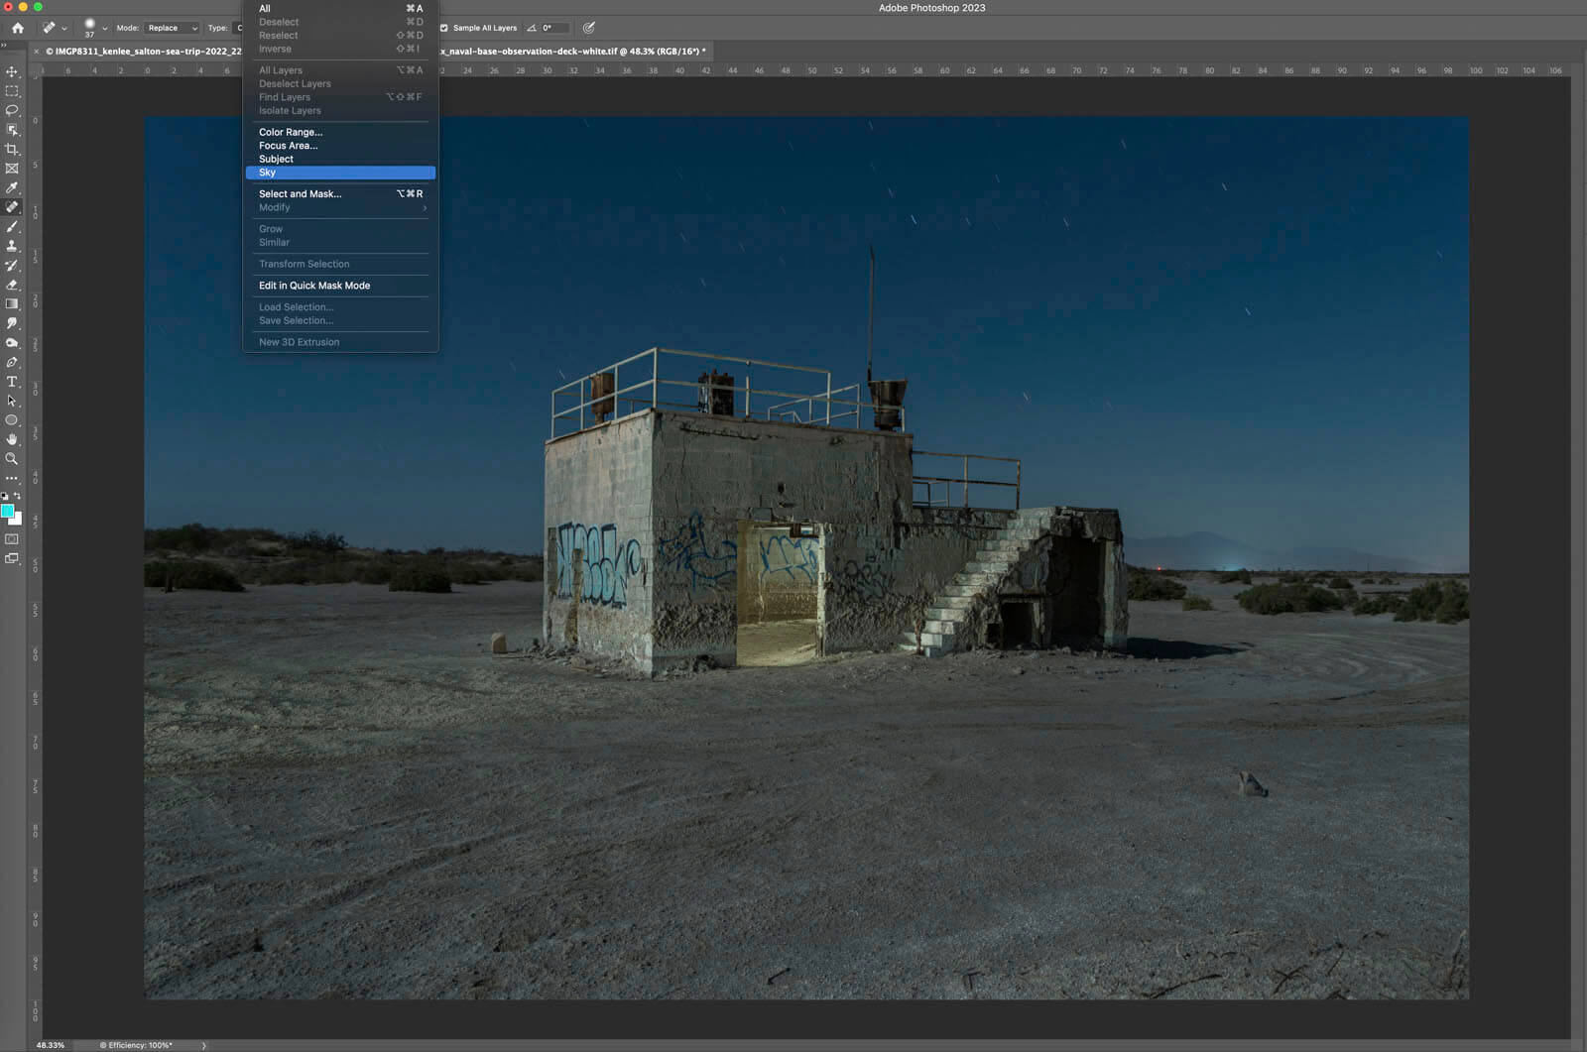The width and height of the screenshot is (1587, 1052).
Task: Click the cyan foreground color swatch
Action: [x=8, y=512]
